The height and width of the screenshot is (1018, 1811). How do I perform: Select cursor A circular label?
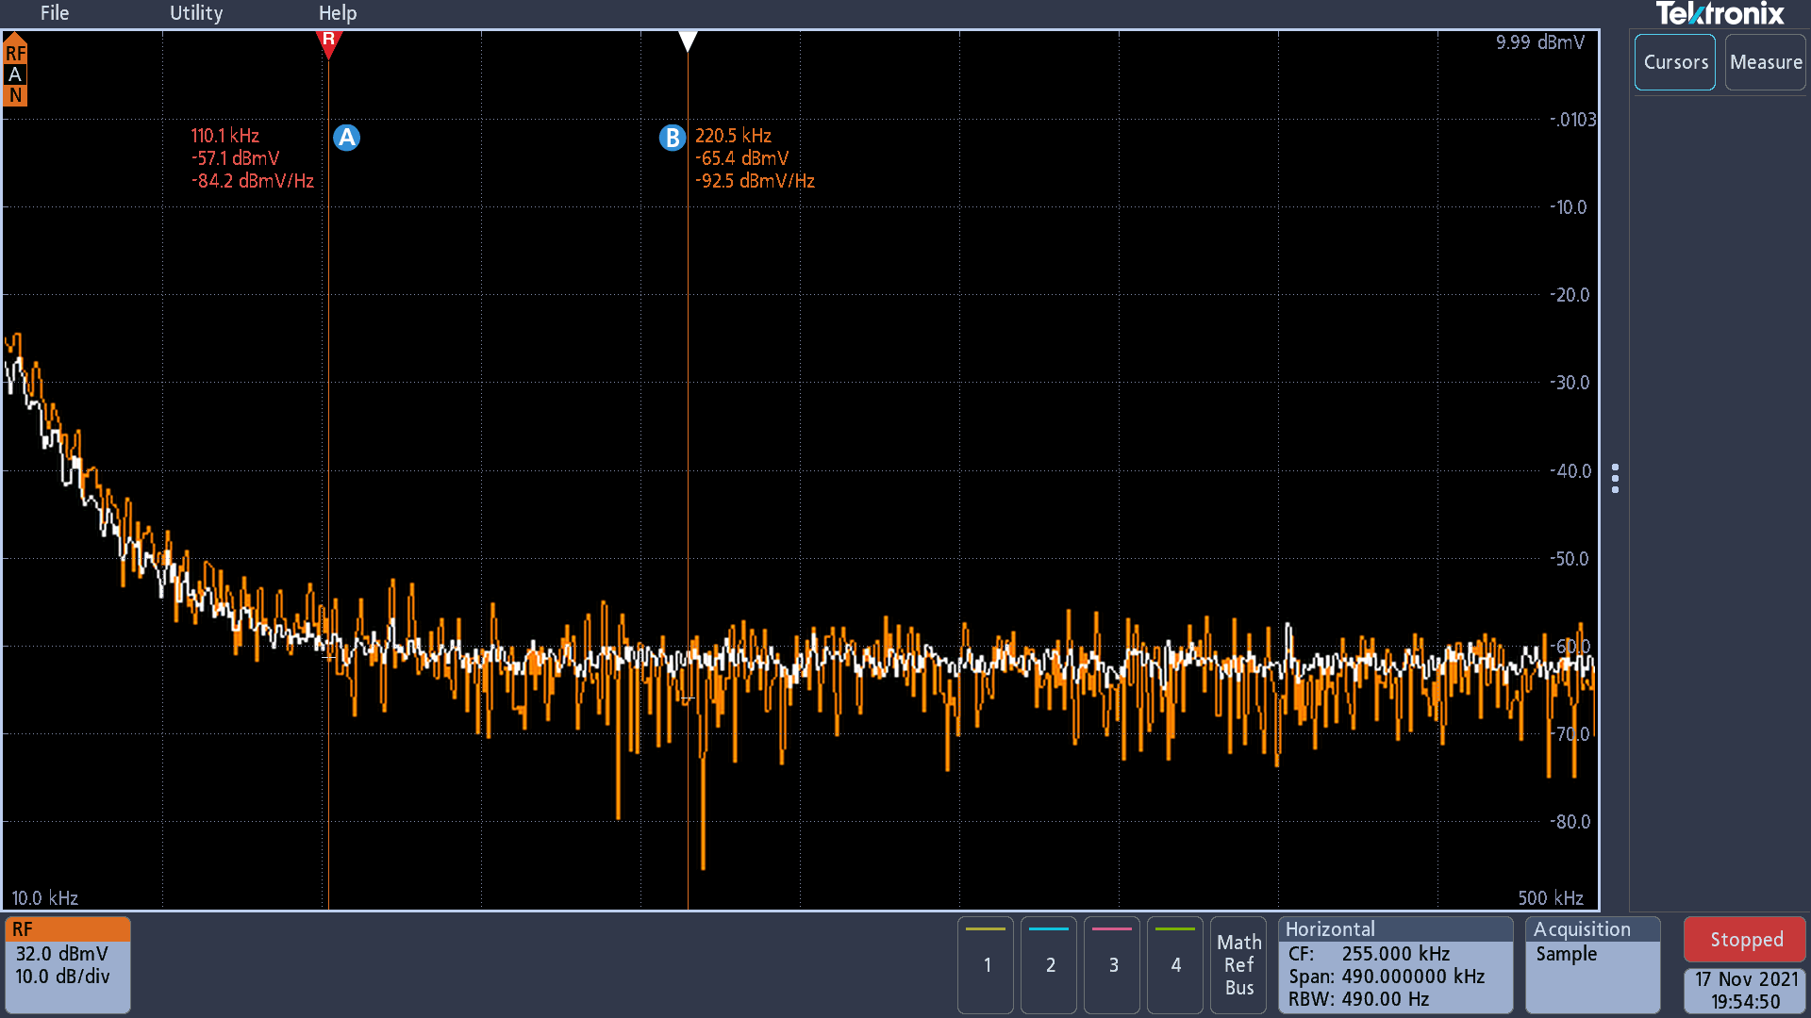347,138
